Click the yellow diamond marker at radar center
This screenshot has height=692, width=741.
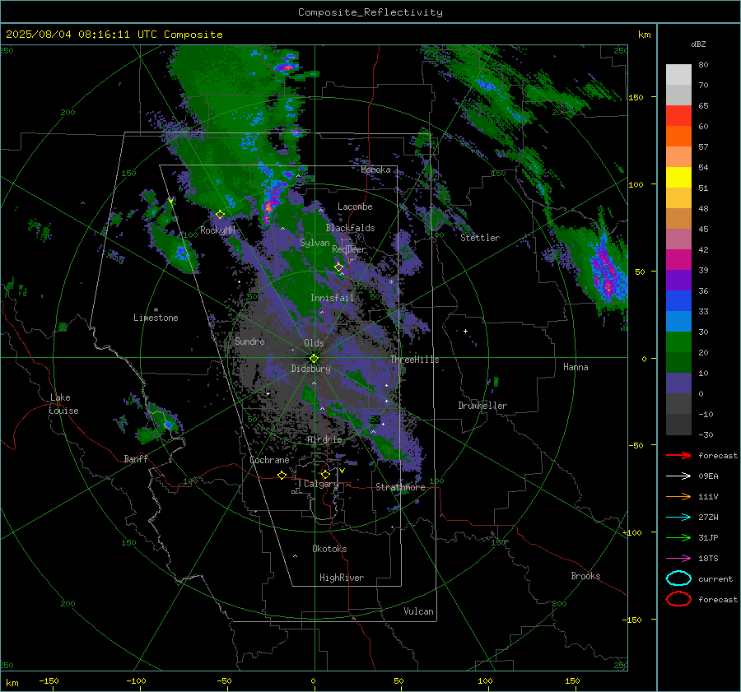coord(314,359)
